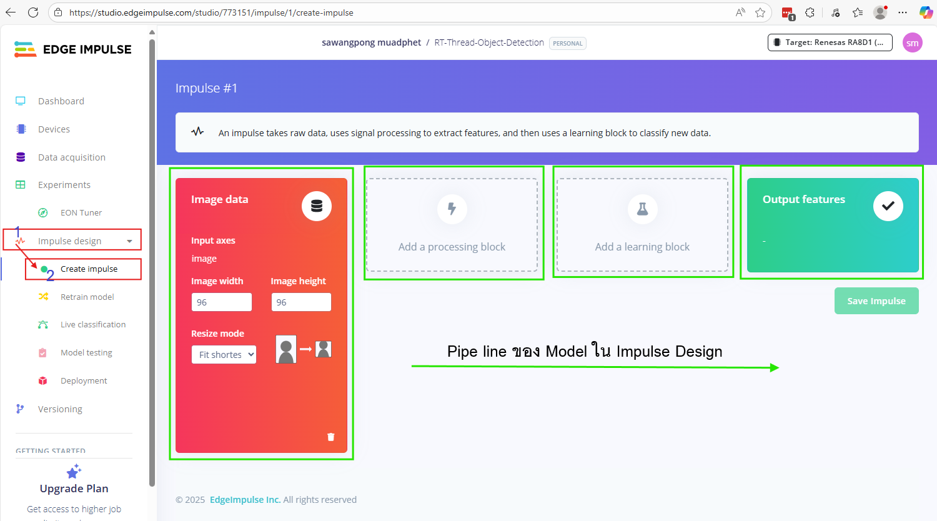Open the EdgeImpulse Inc. footer link
937x521 pixels.
pyautogui.click(x=245, y=500)
